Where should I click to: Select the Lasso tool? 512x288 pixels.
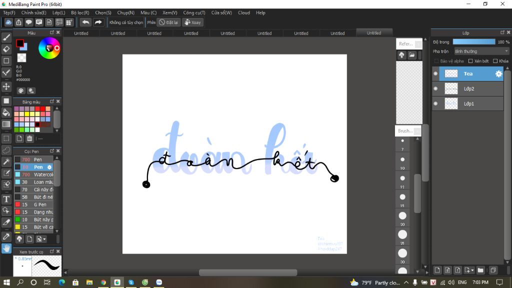pos(6,150)
